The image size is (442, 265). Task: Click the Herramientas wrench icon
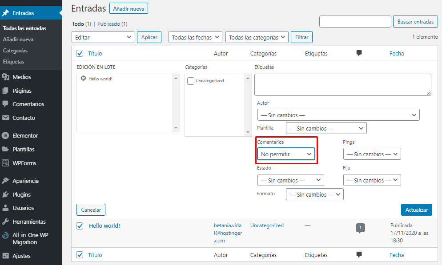tap(5, 221)
